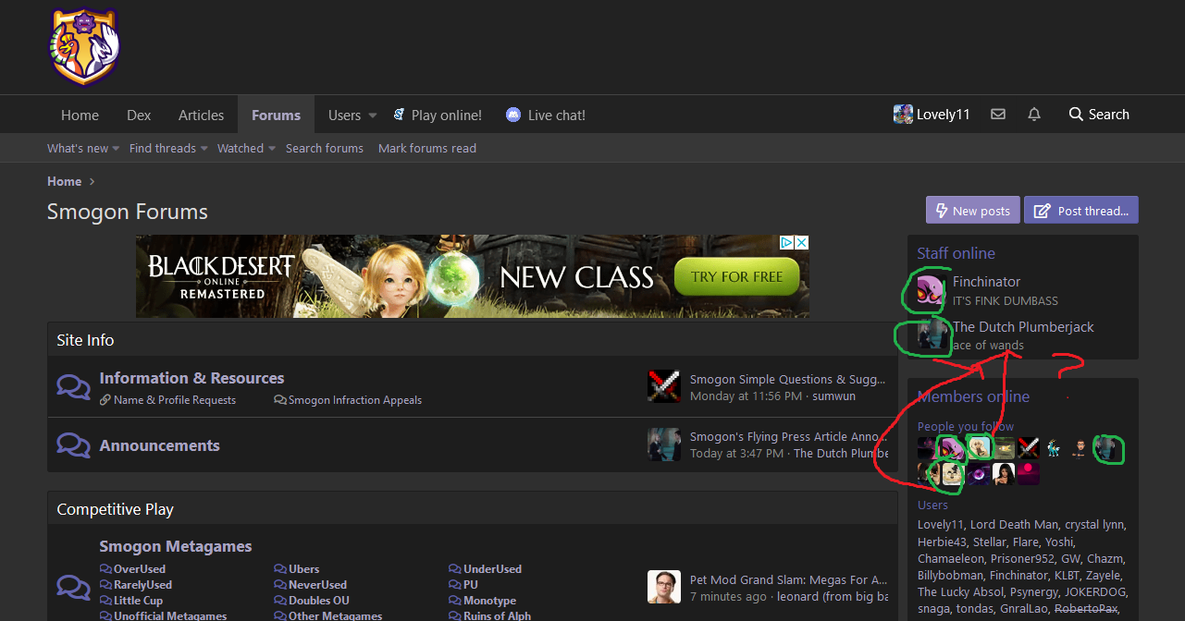Open Pet Mod Grand Slam thread
Image resolution: width=1185 pixels, height=621 pixels.
click(789, 579)
